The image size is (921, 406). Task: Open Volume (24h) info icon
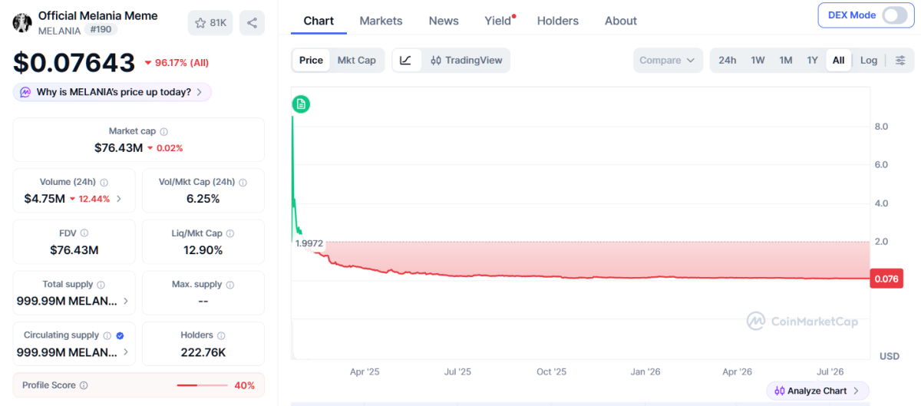(104, 183)
